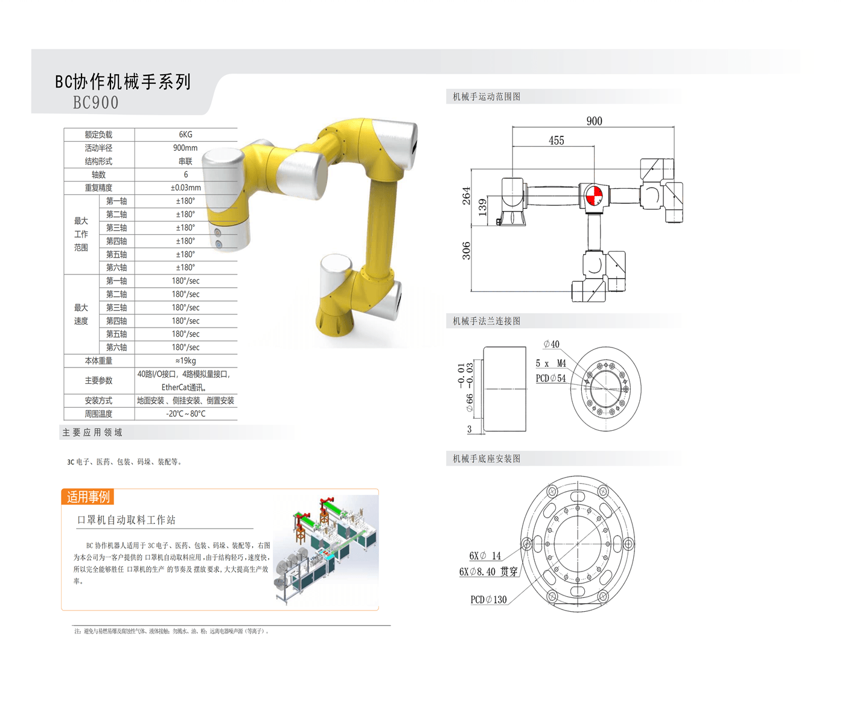Click the "周围温度" table label

coord(98,414)
